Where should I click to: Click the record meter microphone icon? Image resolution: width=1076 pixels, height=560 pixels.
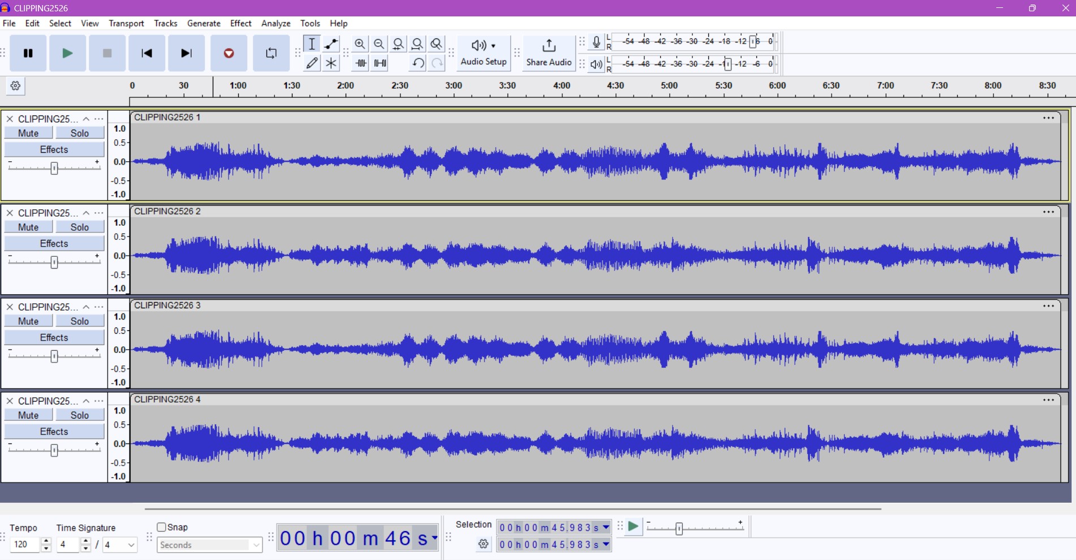[x=596, y=42]
